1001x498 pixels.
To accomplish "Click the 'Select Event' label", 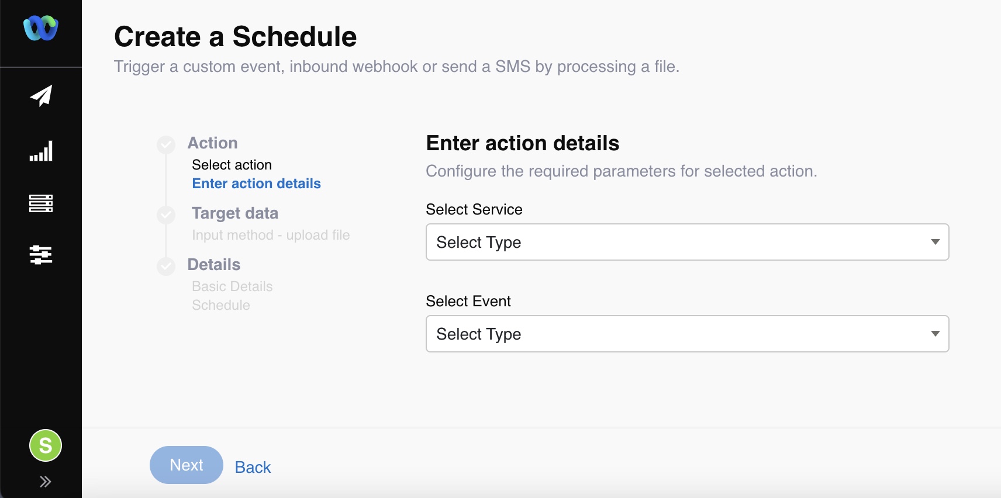I will [468, 301].
